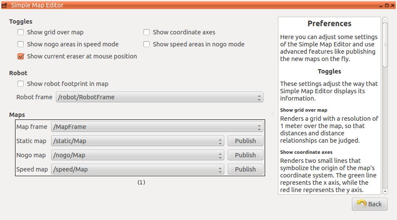Tick the Show coordinate axes checkbox
397x220 pixels.
pos(147,32)
